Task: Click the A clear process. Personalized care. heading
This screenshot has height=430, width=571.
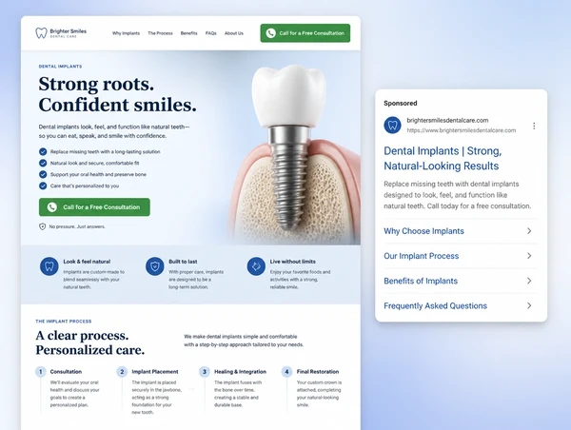Action: (90, 342)
